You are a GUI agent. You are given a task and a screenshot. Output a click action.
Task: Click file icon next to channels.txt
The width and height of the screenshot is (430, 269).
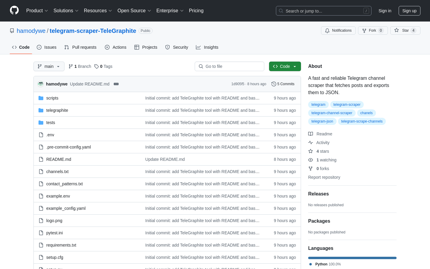pyautogui.click(x=41, y=172)
